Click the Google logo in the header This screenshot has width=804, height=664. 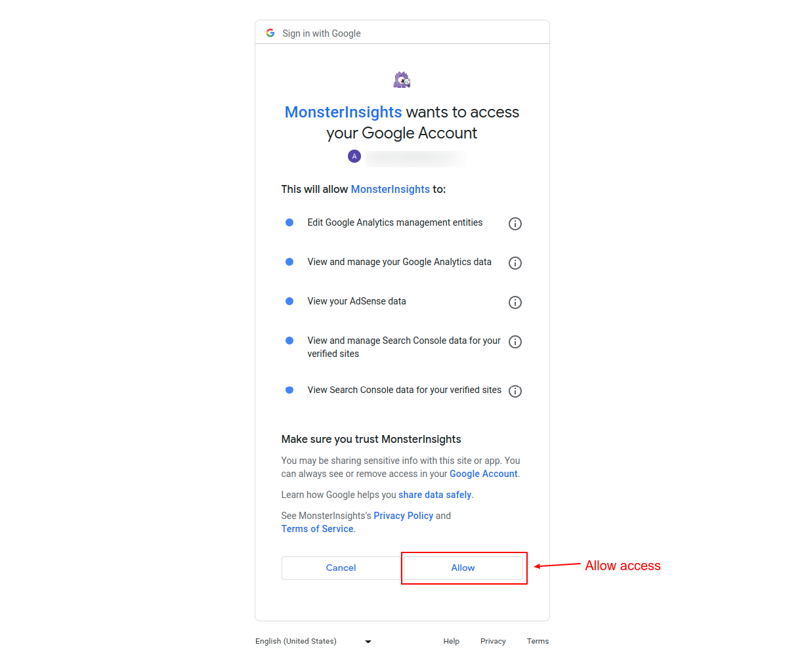tap(270, 32)
